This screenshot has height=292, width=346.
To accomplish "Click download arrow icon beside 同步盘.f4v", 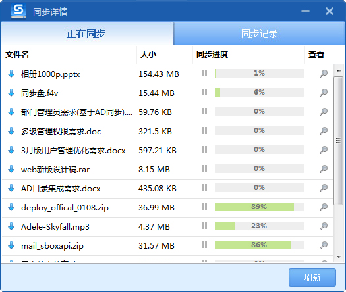I will [11, 93].
